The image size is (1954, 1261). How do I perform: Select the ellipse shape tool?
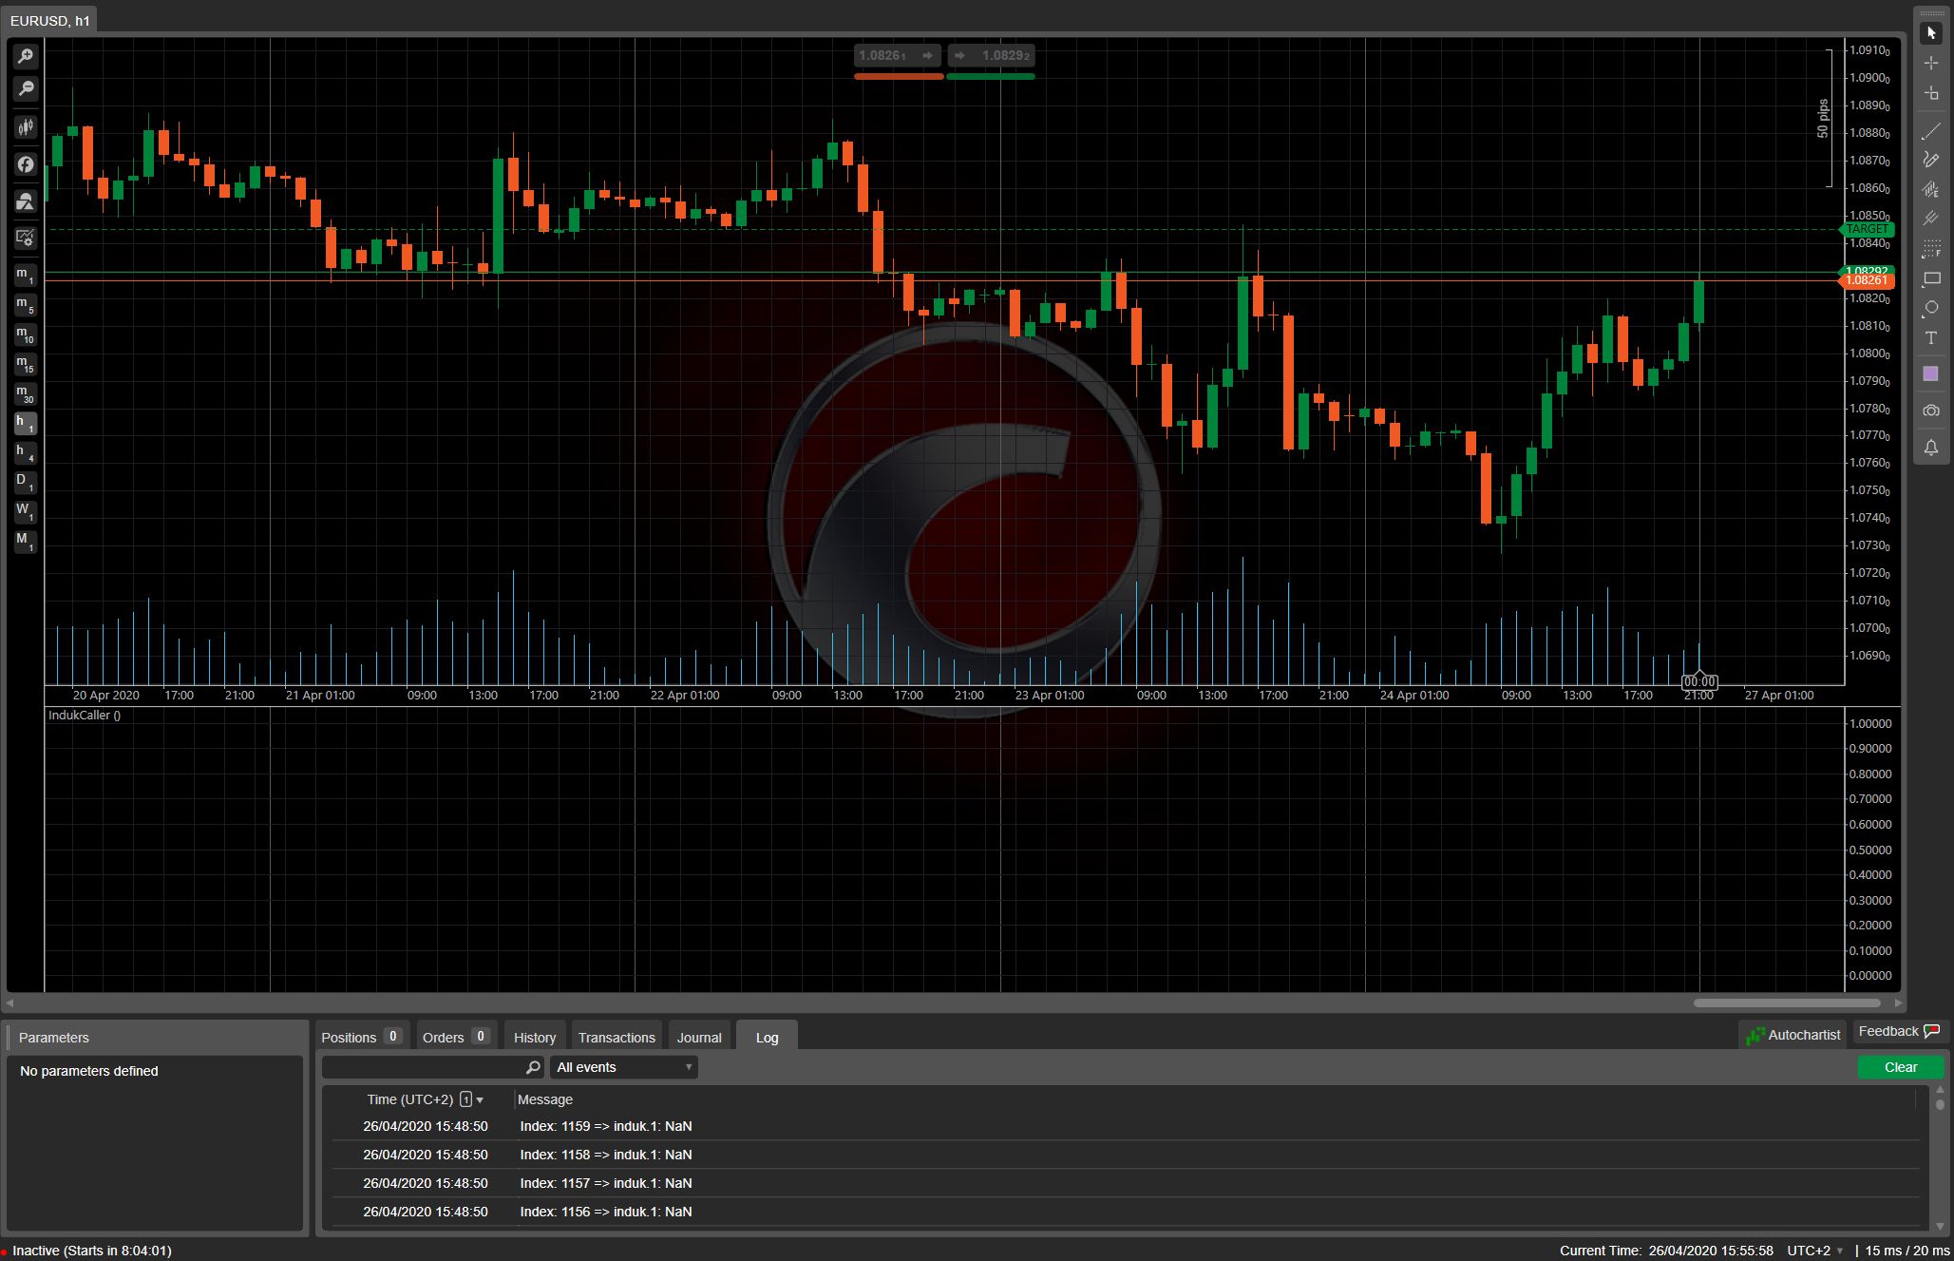click(x=1931, y=308)
